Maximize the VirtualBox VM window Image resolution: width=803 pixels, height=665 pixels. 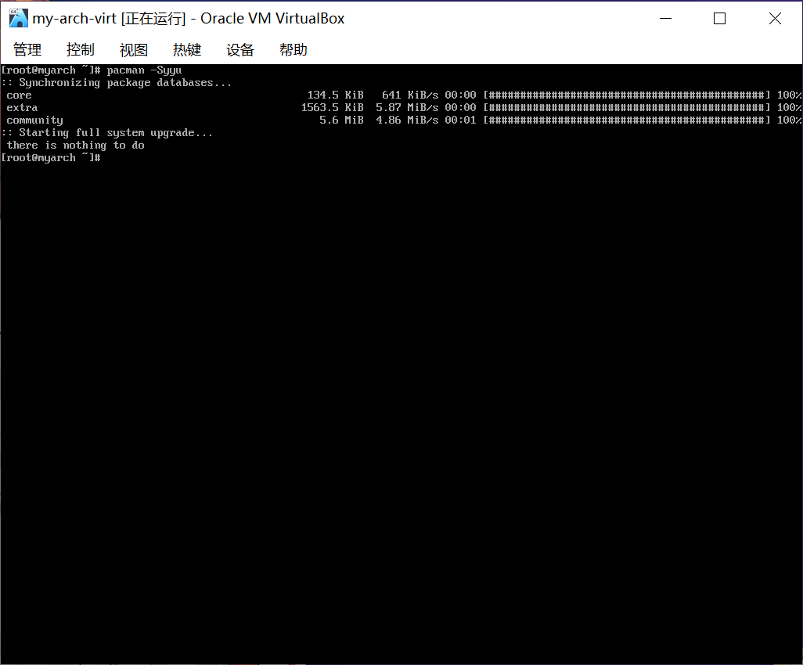720,19
